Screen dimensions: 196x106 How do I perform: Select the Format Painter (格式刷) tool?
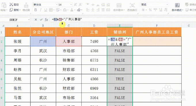pyautogui.click(x=26, y=7)
